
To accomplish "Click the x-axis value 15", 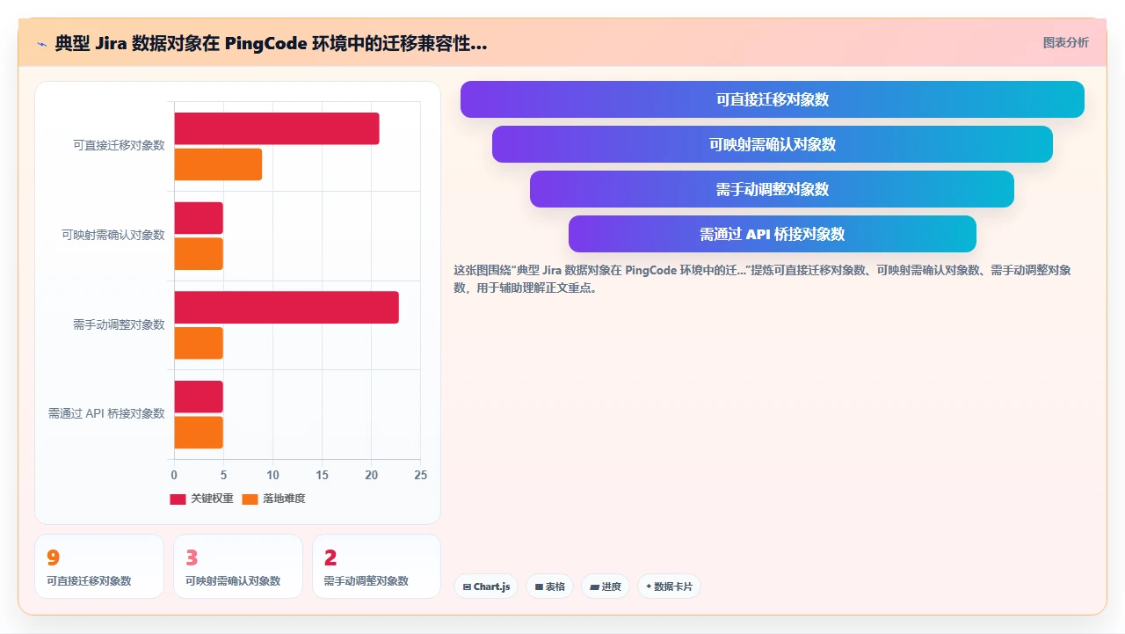I will click(322, 476).
